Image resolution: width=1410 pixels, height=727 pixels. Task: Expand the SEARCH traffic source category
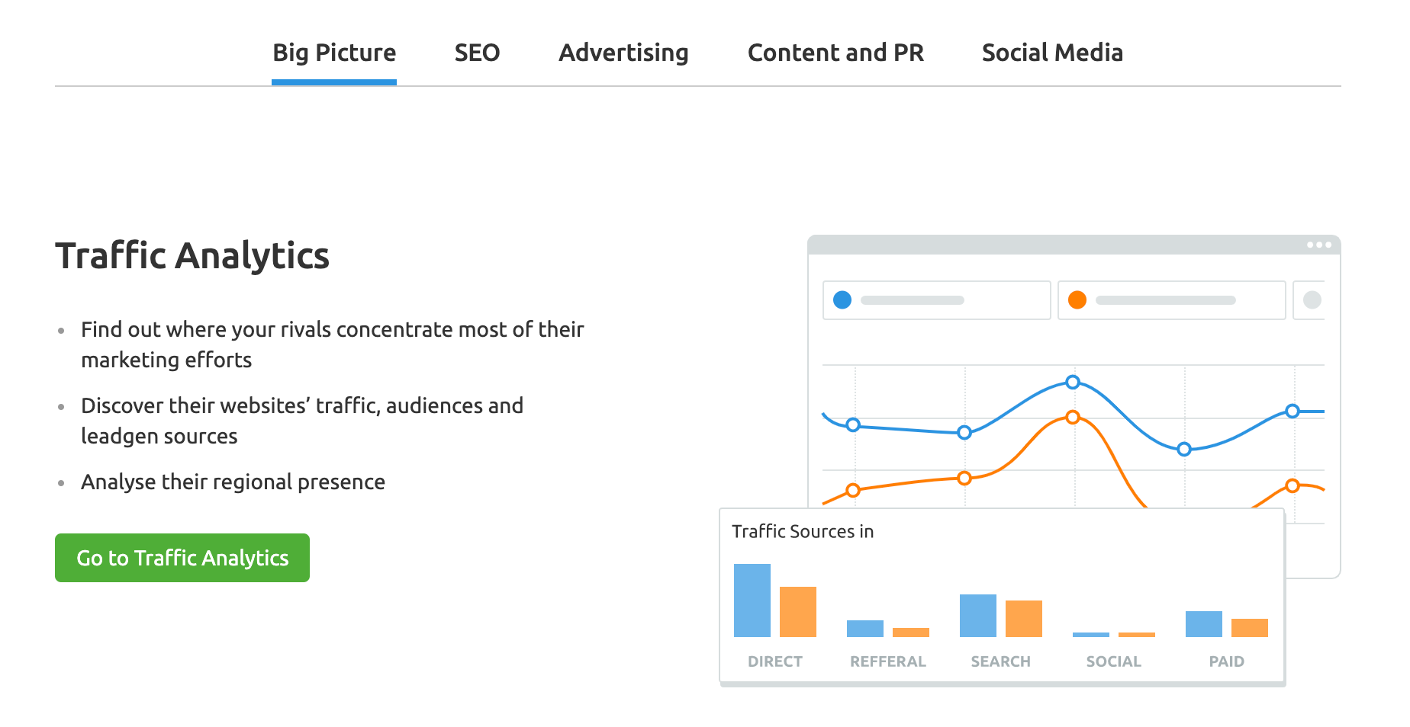1001,661
